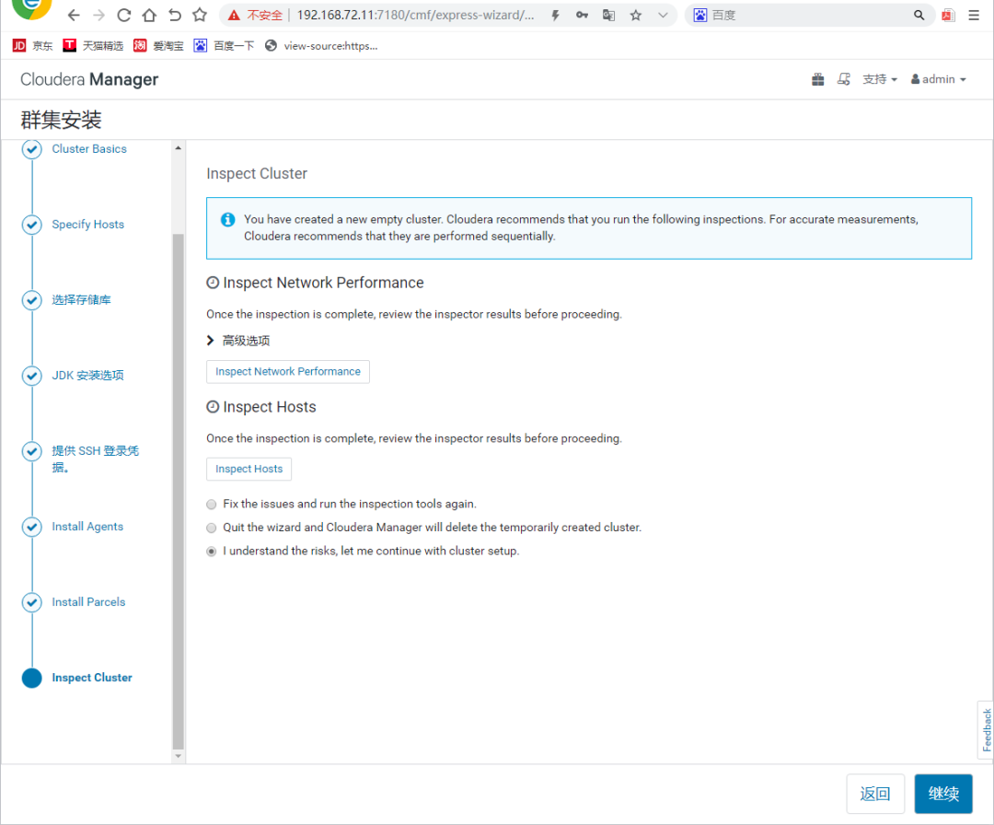Expand the address bar dropdown chevron

point(663,16)
